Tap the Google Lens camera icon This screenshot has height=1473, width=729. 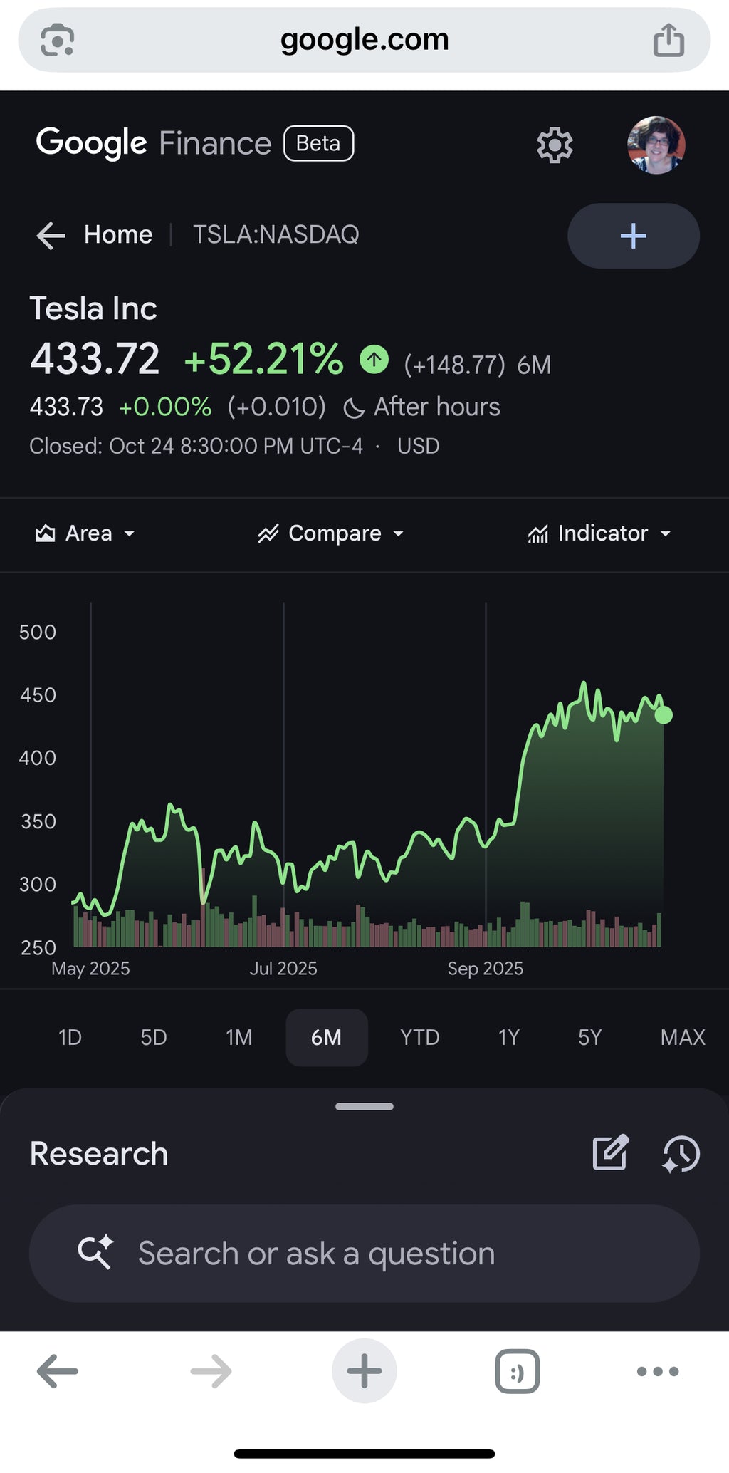coord(58,40)
